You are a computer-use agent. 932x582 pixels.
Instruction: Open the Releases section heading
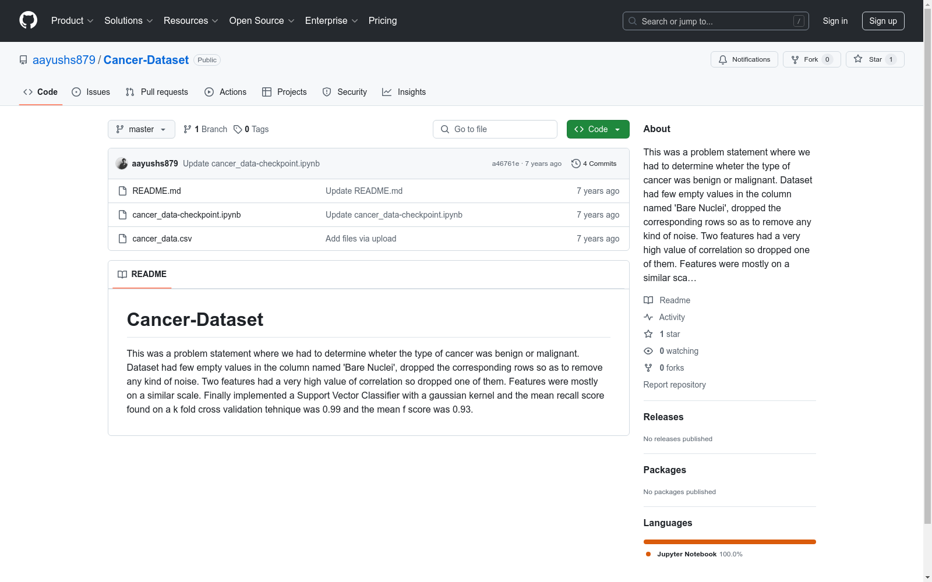[x=663, y=417]
